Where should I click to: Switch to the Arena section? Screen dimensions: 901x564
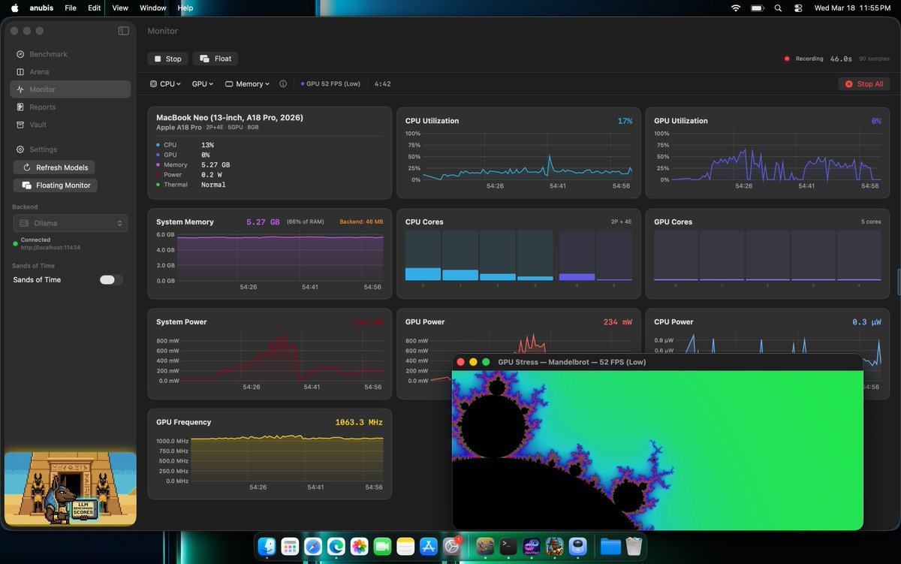40,71
